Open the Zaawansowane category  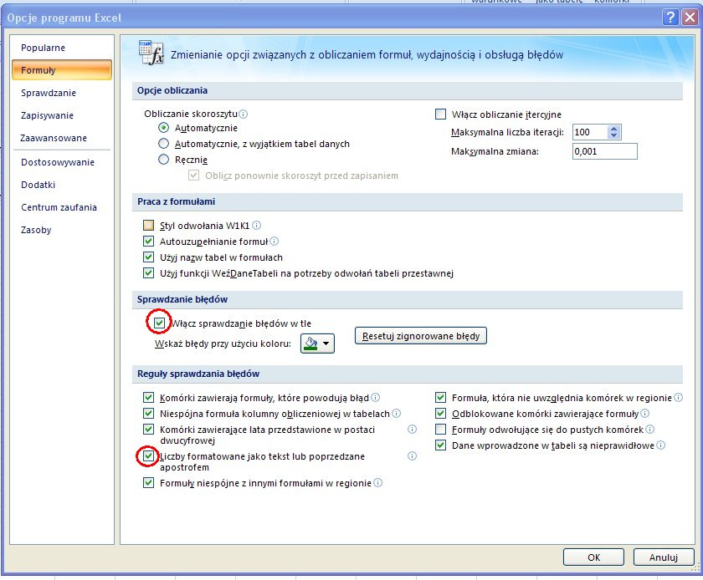[54, 138]
